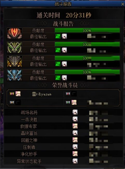Click the green-gem crown icon in honor panel
The image size is (125, 169).
[68, 102]
